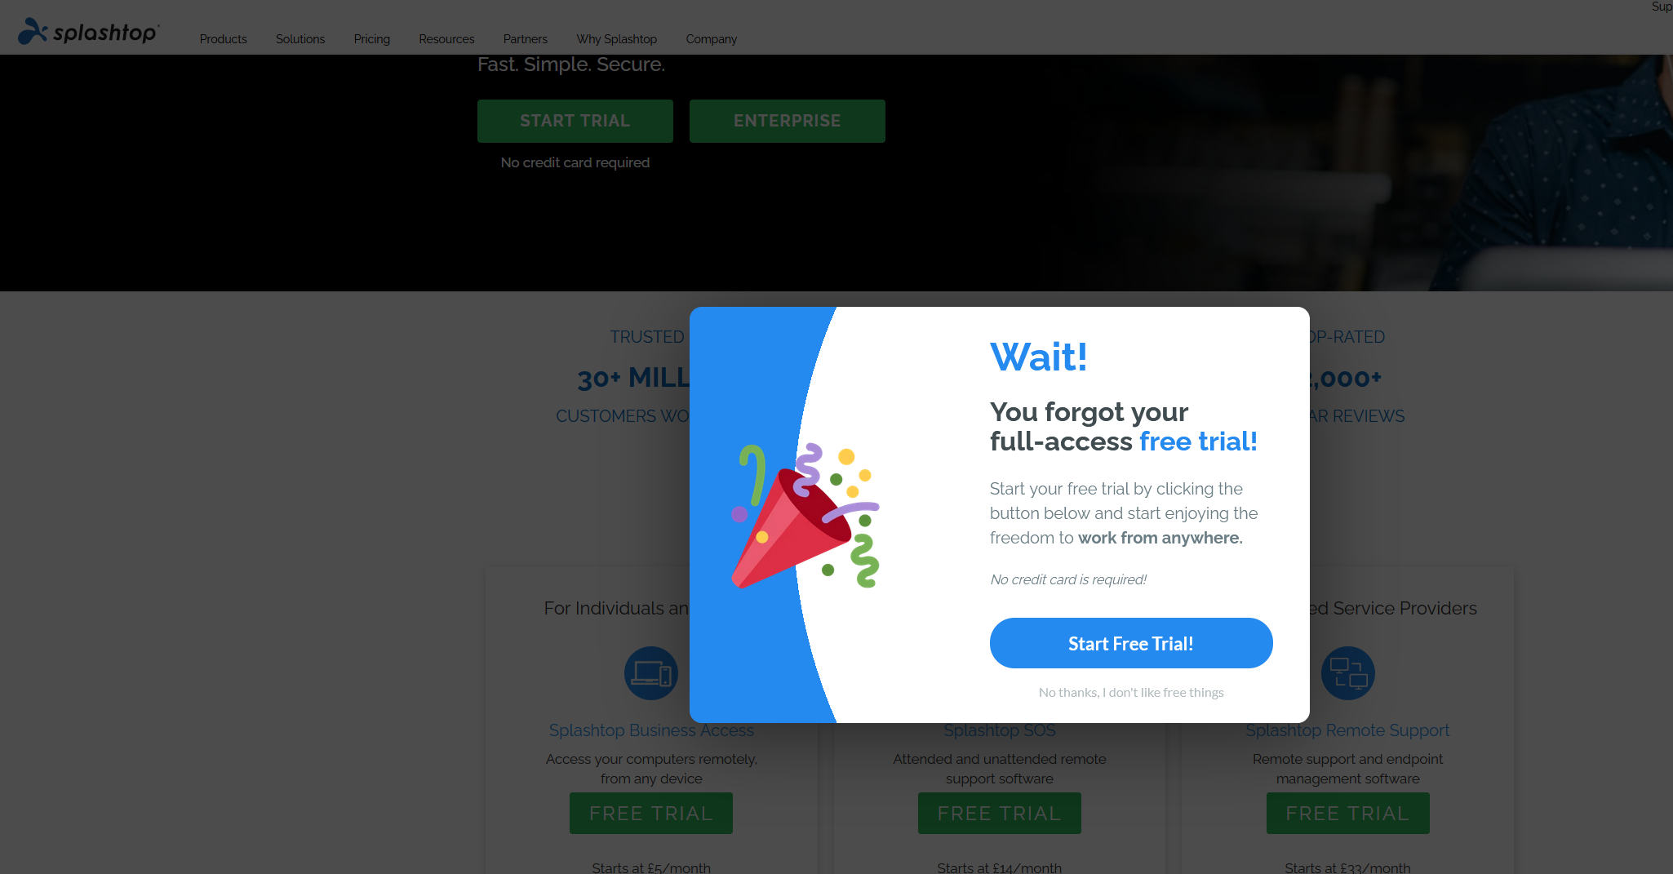This screenshot has width=1673, height=874.
Task: Expand the Why Splashtop menu
Action: (x=617, y=39)
